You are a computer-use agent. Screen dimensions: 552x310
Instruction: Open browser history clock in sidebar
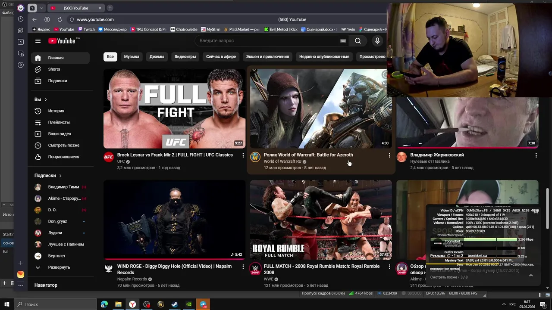pos(21,19)
